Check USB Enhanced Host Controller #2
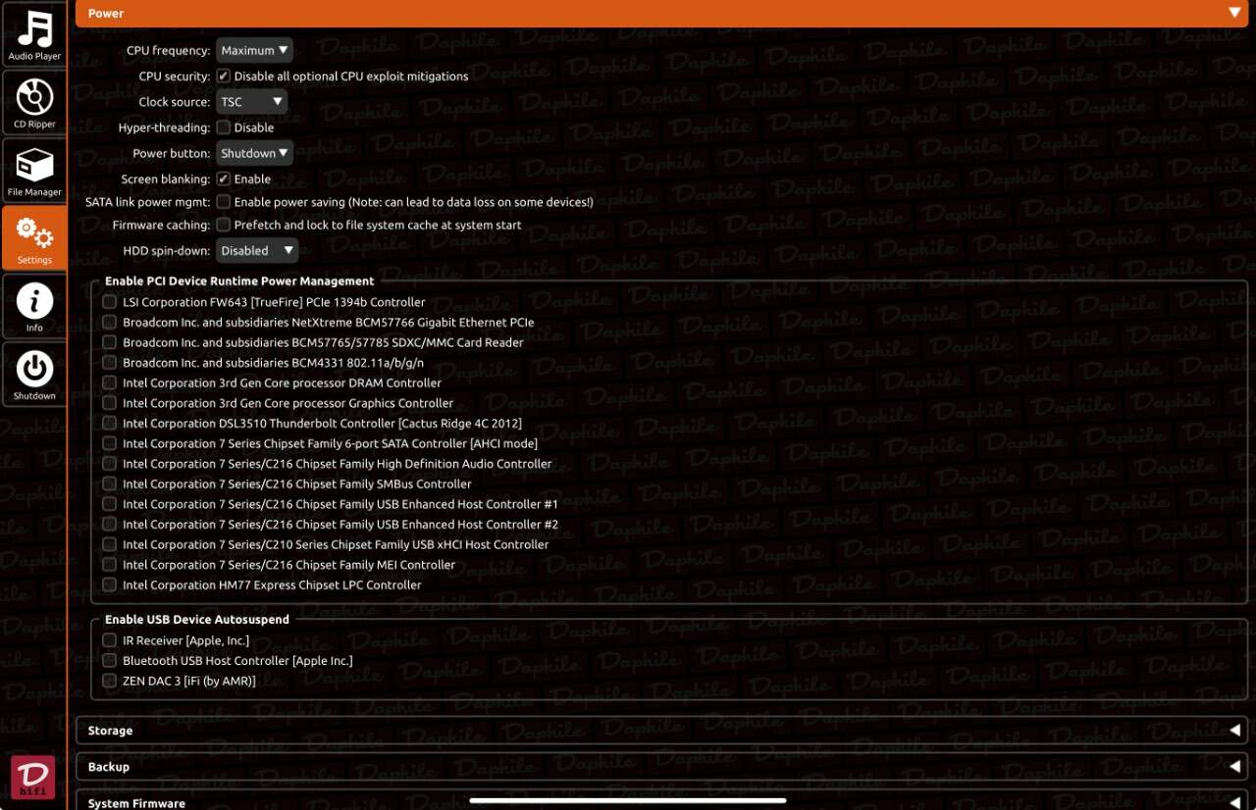The image size is (1256, 810). coord(110,525)
